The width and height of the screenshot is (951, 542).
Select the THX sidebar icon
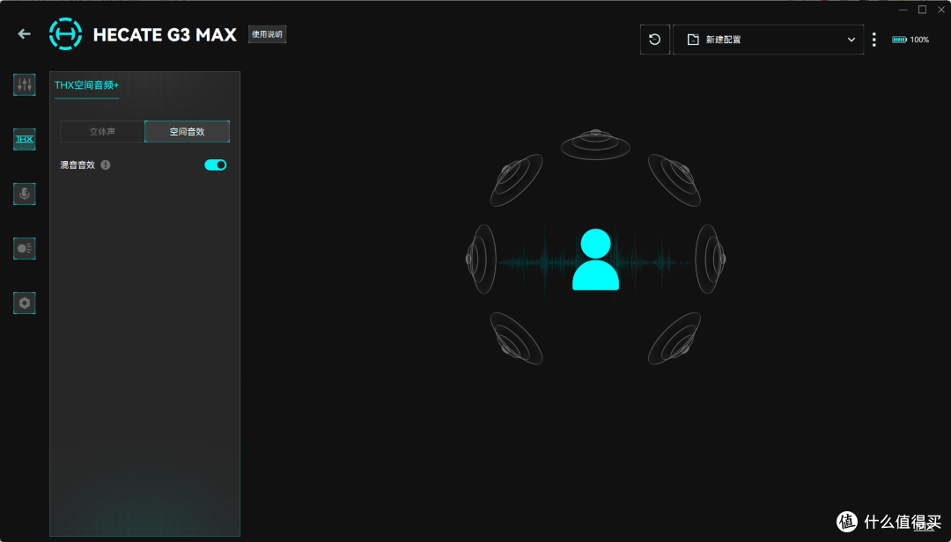tap(25, 139)
